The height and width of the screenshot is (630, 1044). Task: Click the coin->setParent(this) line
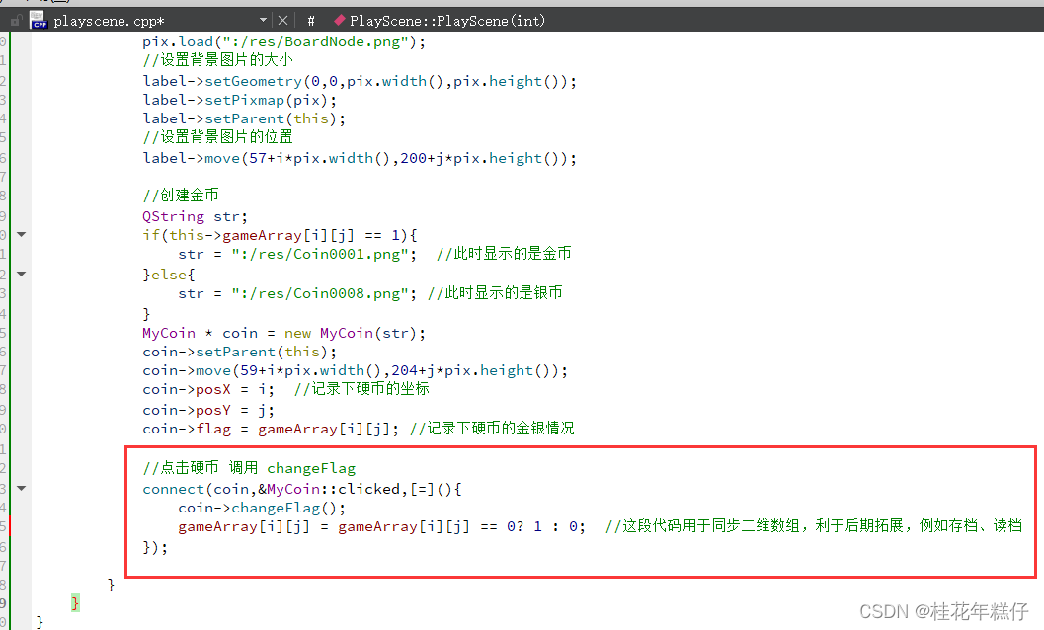(240, 352)
